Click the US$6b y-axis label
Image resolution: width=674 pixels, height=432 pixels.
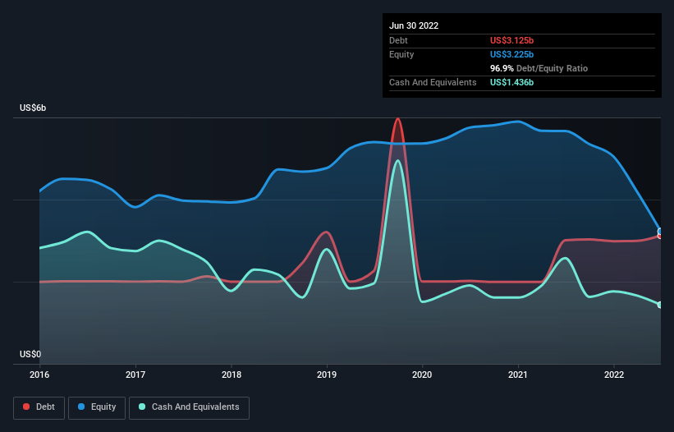[x=33, y=108]
